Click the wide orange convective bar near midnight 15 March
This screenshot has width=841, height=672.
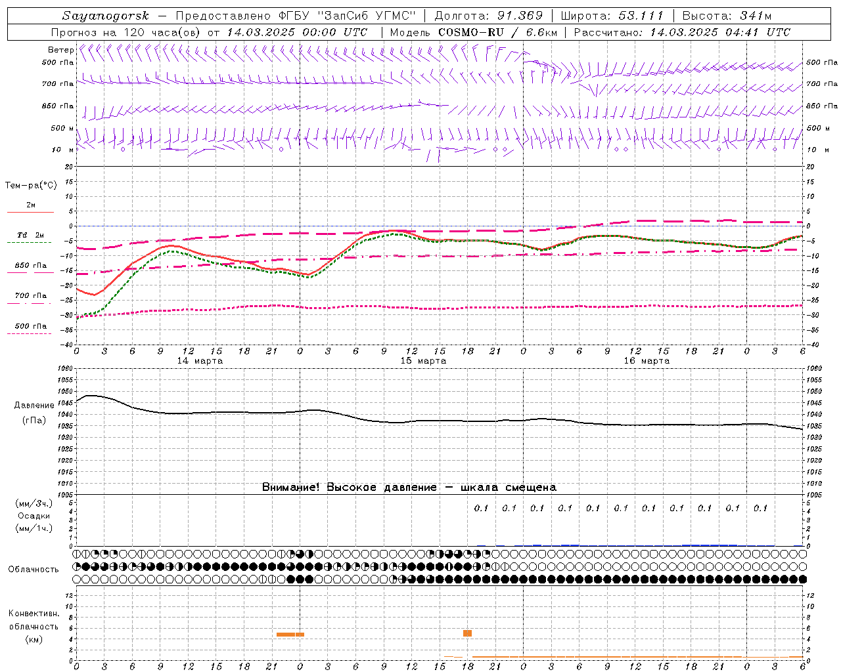(x=290, y=634)
